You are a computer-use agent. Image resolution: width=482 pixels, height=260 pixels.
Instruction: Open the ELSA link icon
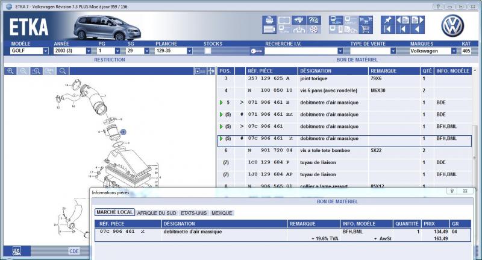336,21
